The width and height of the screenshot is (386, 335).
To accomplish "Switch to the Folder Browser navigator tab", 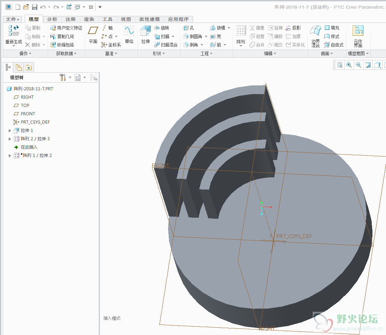I will point(18,67).
